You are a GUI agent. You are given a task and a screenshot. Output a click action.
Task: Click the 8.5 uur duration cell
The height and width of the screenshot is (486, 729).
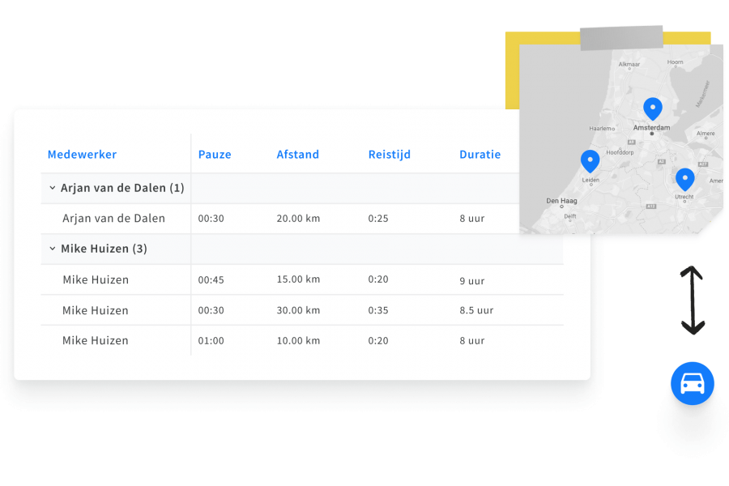tap(476, 311)
